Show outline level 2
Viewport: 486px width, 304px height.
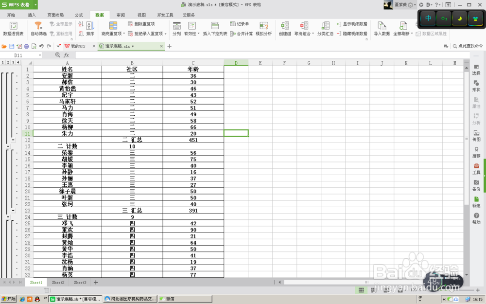[x=8, y=62]
